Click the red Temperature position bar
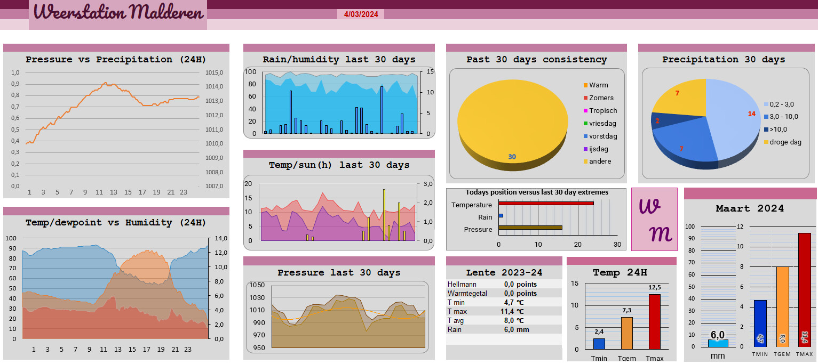The height and width of the screenshot is (364, 818). [545, 203]
